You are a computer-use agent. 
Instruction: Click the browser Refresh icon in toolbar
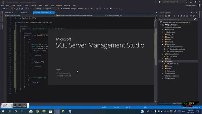tap(86, 9)
